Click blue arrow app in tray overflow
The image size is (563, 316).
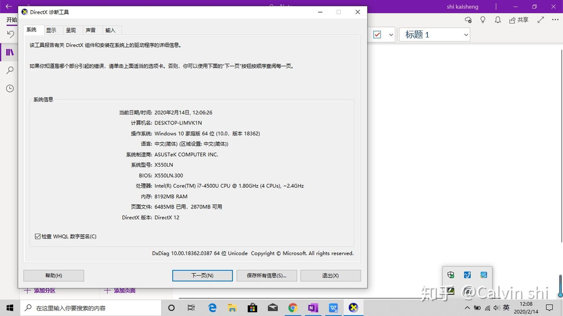(467, 275)
